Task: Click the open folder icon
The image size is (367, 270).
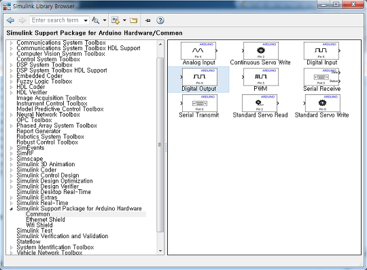Action: pos(133,20)
